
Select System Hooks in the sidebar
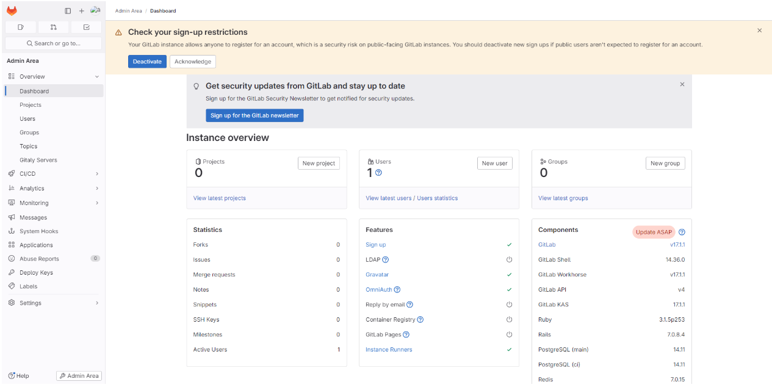click(38, 231)
